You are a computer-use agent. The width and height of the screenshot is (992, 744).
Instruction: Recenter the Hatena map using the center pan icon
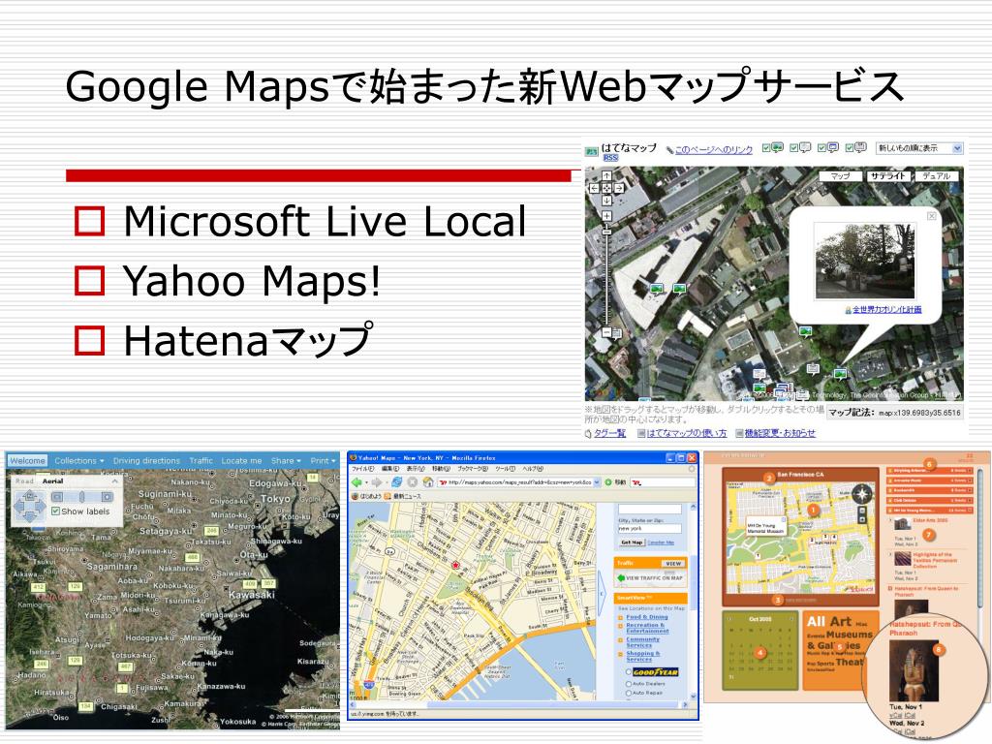tap(606, 189)
